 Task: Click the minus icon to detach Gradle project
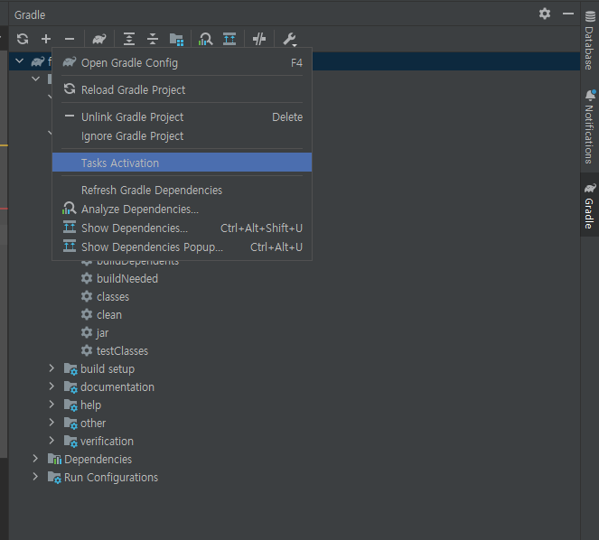click(70, 39)
